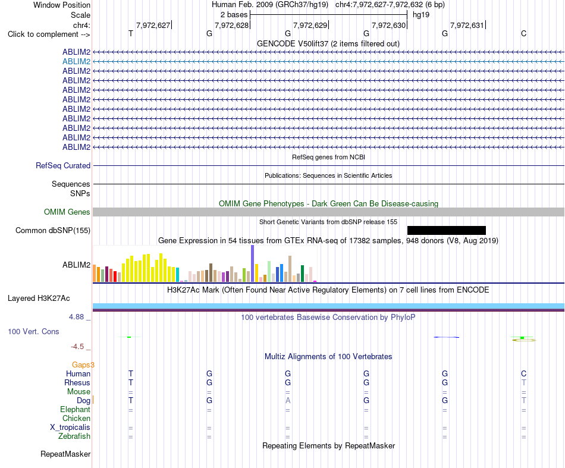565x468 pixels.
Task: Click 'Short Genetic Variants from dbSNP release 155'
Action: [x=328, y=222]
